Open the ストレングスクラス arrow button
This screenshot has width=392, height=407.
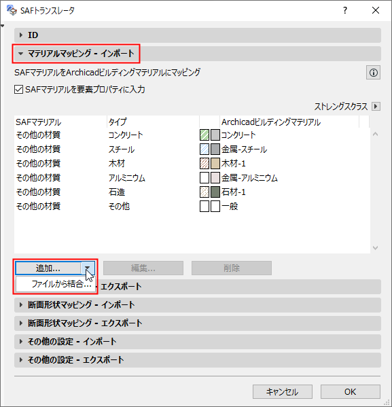[376, 107]
